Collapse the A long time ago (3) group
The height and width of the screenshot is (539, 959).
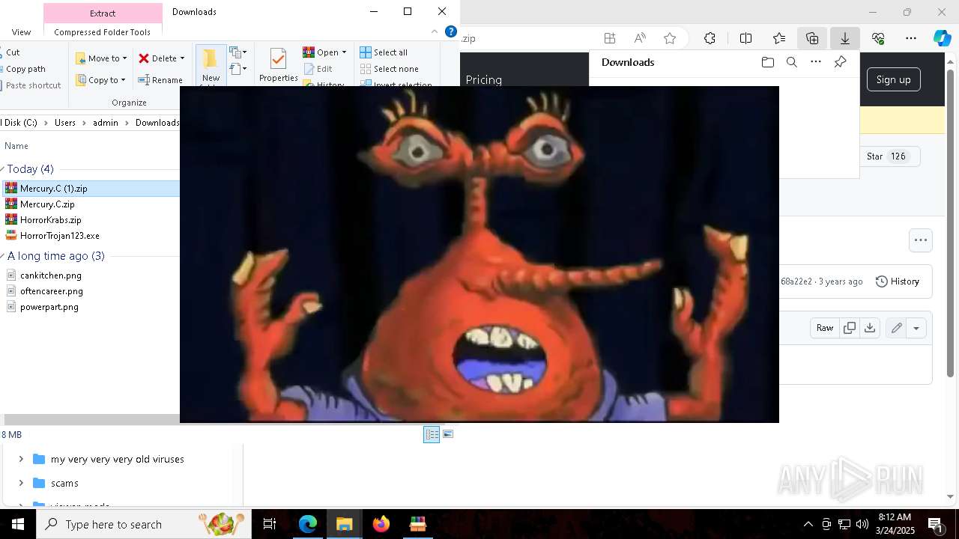click(x=2, y=256)
